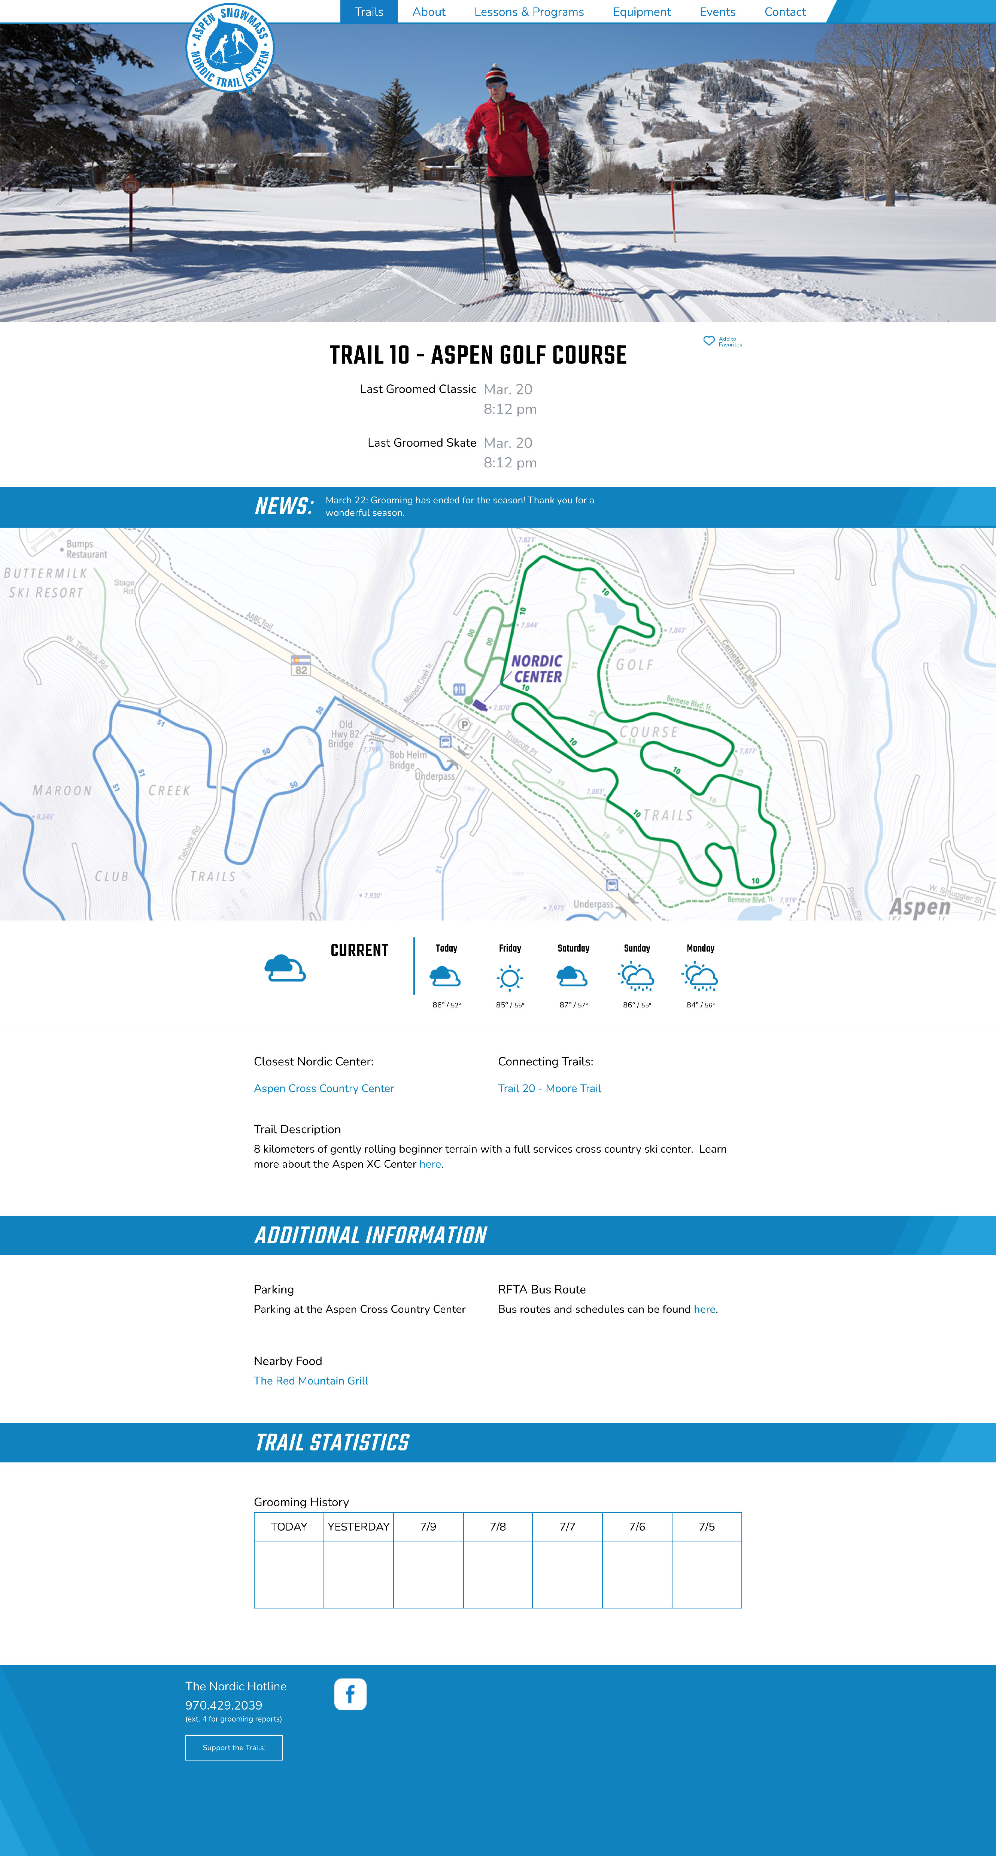This screenshot has height=1856, width=996.
Task: Click Friday's sunny forecast icon
Action: click(510, 978)
